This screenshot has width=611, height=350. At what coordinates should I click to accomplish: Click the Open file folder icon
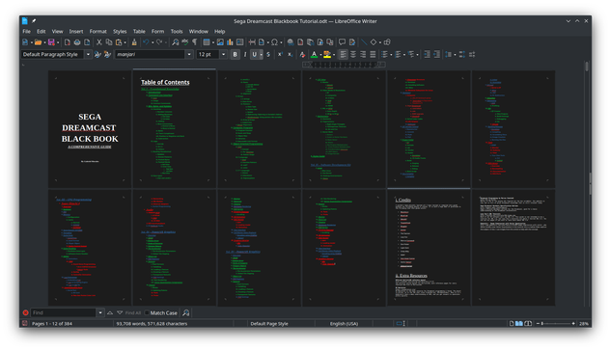(38, 42)
